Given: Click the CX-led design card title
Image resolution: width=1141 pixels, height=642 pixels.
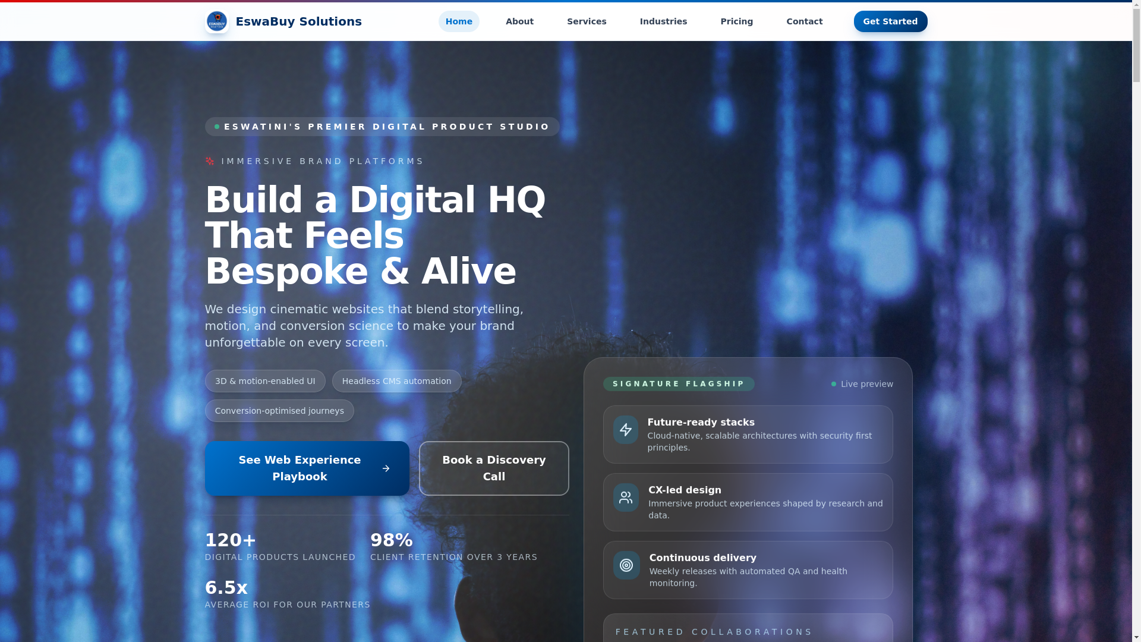Looking at the screenshot, I should tap(685, 490).
